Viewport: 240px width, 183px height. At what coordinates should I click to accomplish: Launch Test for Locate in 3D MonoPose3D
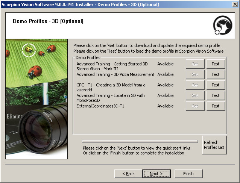tap(216, 95)
